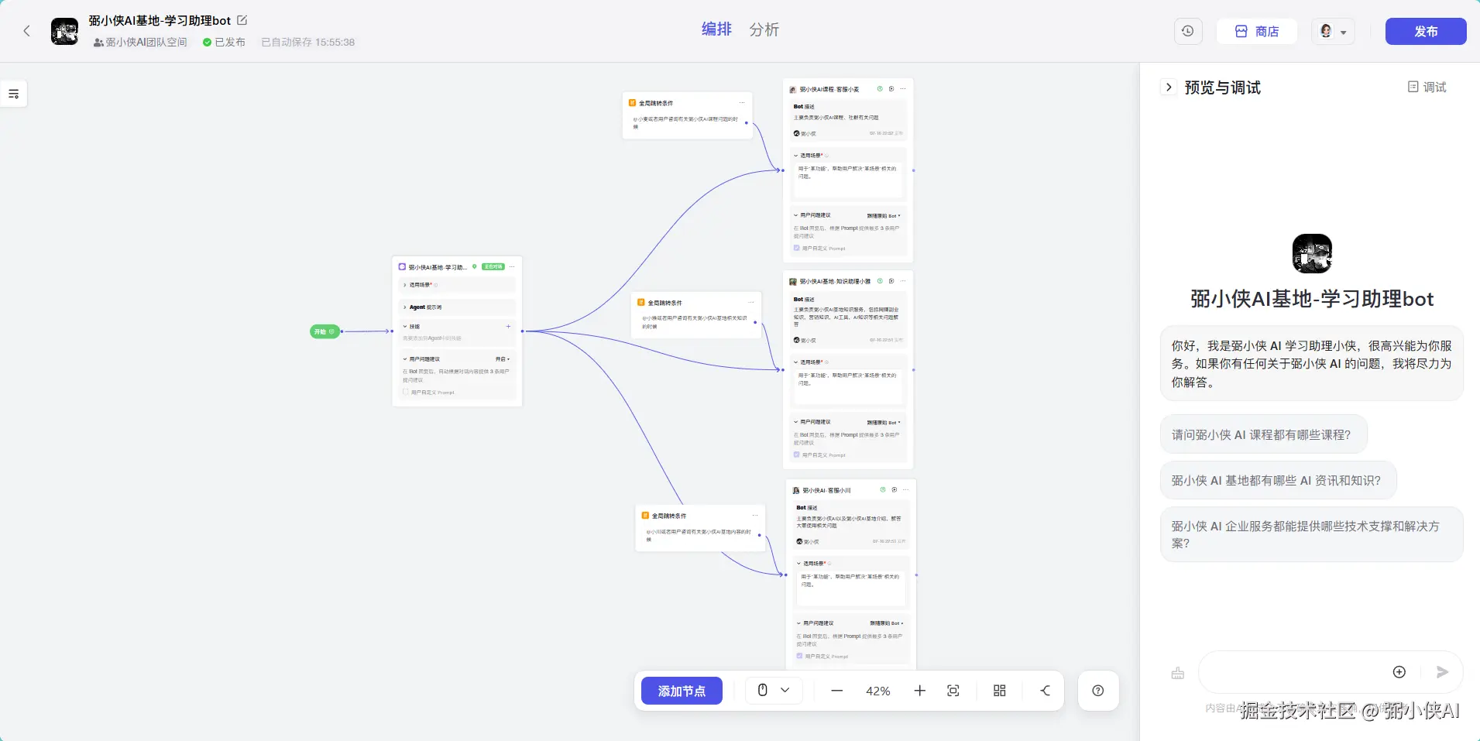
Task: Add a skill with the 技能 plus icon
Action: pos(508,327)
